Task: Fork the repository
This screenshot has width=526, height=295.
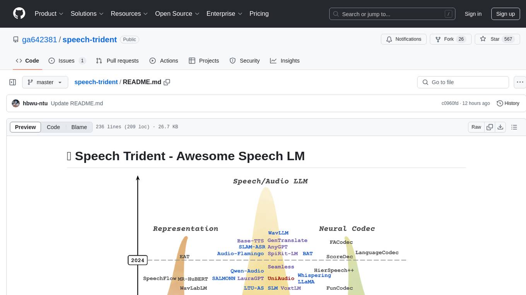Action: point(451,39)
